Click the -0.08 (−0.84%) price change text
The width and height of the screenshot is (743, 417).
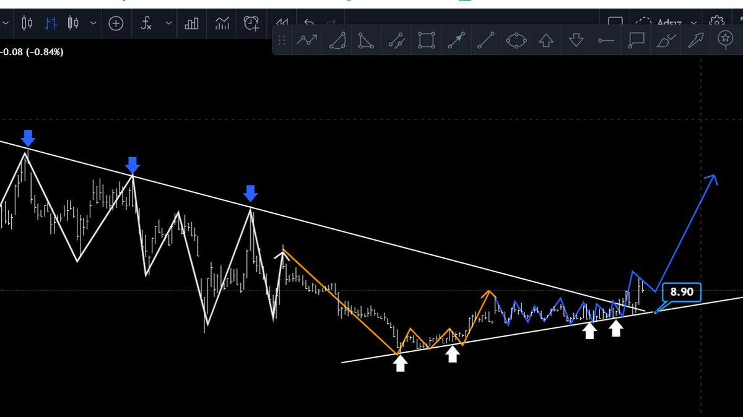(x=32, y=52)
